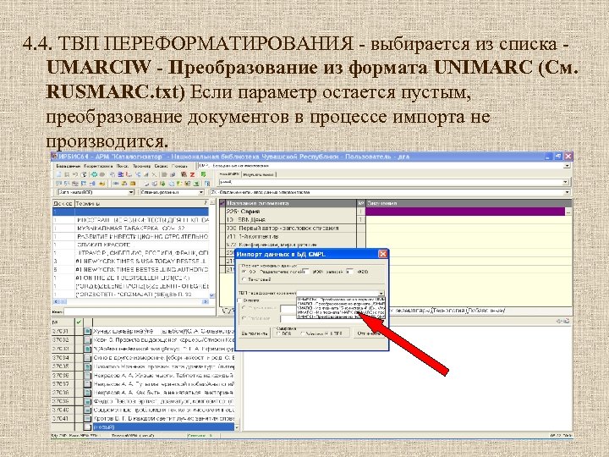Click the undo arrow icon in the top toolbar row
609x457 pixels.
tap(75, 174)
